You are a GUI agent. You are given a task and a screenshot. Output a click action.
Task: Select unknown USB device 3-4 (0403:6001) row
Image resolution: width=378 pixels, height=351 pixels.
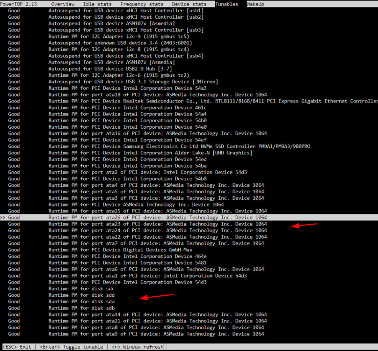[x=189, y=43]
